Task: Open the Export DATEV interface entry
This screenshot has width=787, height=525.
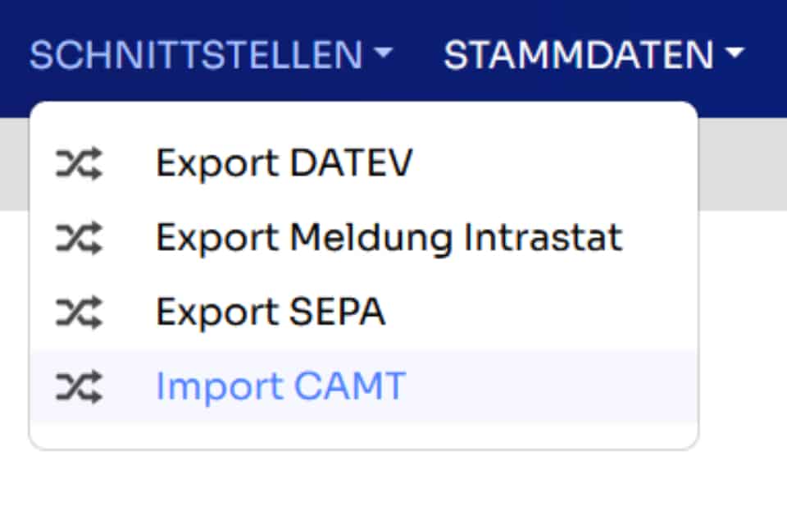Action: coord(364,163)
